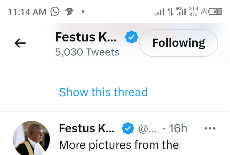Tap the truncated @ handle in tweet
230x155 pixels.
pos(147,129)
